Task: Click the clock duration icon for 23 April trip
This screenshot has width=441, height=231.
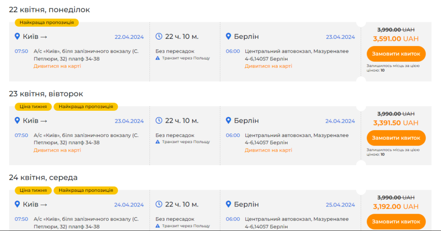Action: click(x=159, y=121)
